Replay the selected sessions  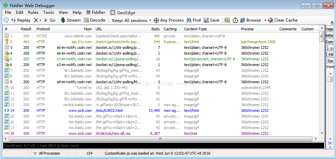(x=21, y=20)
